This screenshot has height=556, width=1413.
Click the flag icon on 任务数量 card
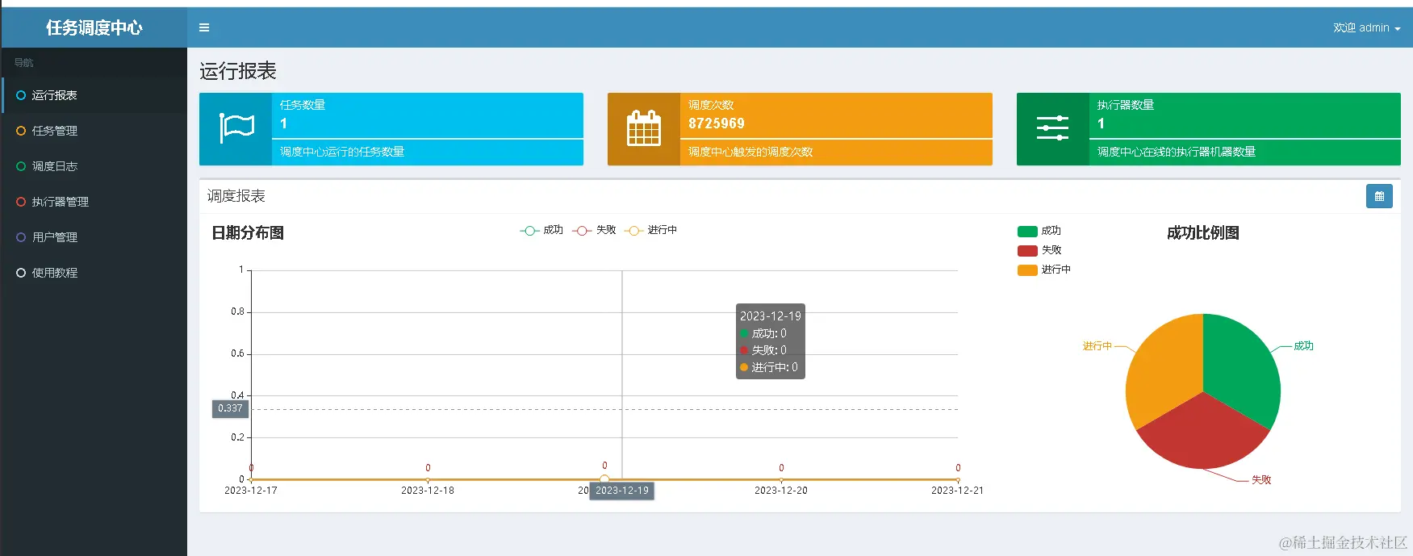pyautogui.click(x=236, y=128)
